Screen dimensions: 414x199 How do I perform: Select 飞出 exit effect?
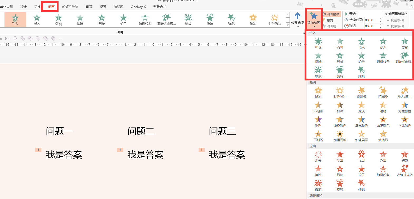[x=362, y=156]
